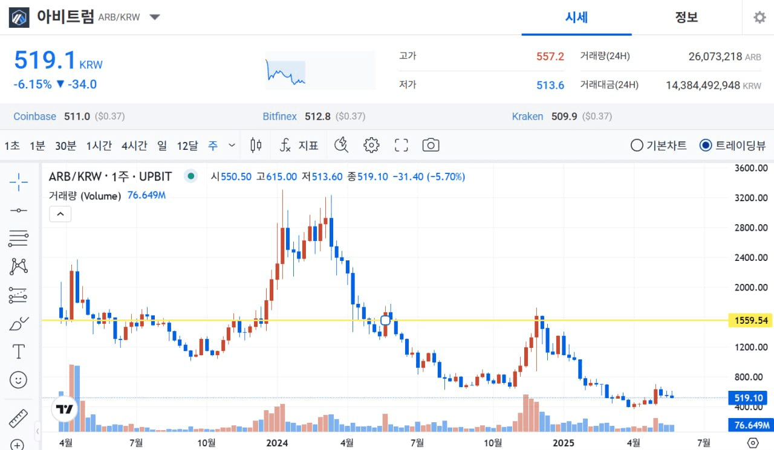Click the zoom in tool icon
Viewport: 774px width, 450px height.
tap(19, 445)
